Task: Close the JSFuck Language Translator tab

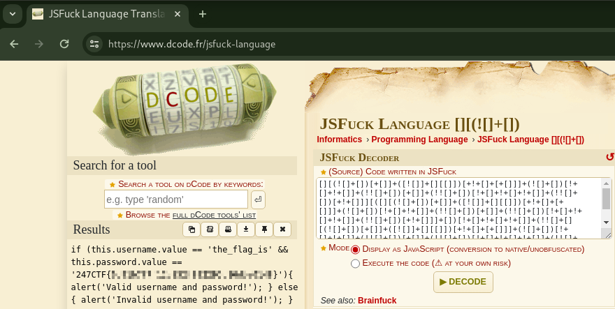Action: point(178,14)
